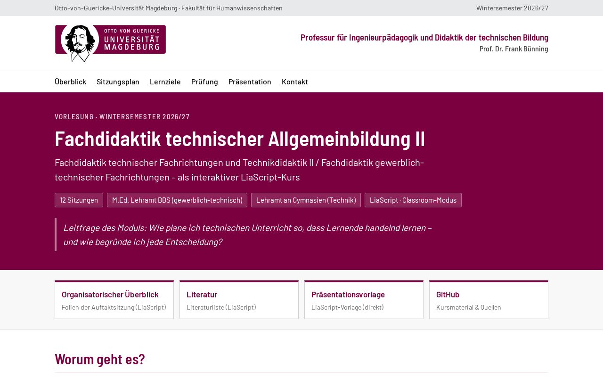Open the GitHub Kursmaterial card
The width and height of the screenshot is (603, 377).
click(x=489, y=300)
